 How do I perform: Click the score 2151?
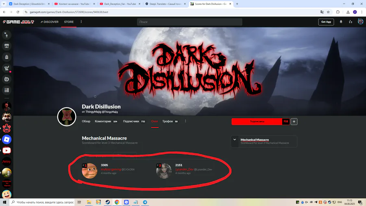179,165
